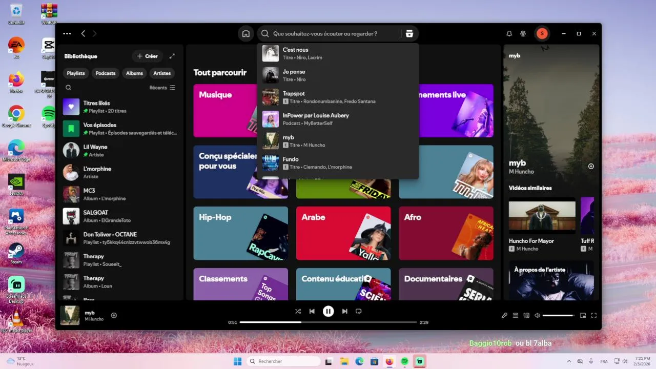
Task: Open the notifications bell
Action: pyautogui.click(x=509, y=33)
